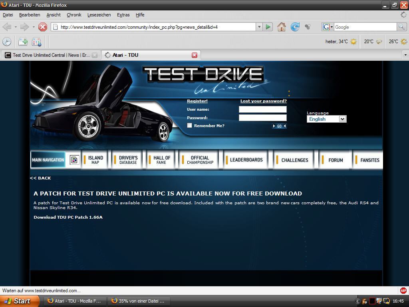This screenshot has height=307, width=409.
Task: Open Challenges navigation button
Action: tap(294, 160)
